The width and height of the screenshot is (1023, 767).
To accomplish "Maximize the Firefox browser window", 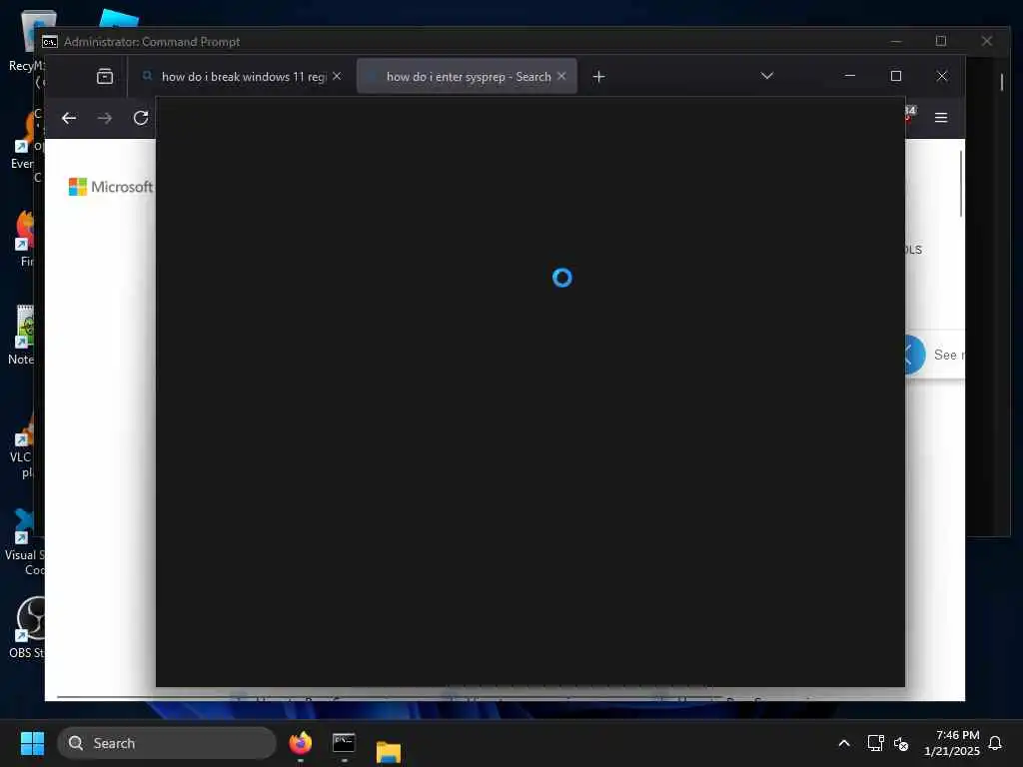I will click(896, 76).
